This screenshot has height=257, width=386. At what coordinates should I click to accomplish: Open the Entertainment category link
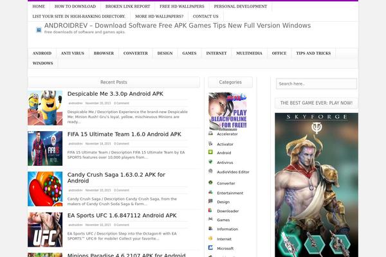coord(230,193)
